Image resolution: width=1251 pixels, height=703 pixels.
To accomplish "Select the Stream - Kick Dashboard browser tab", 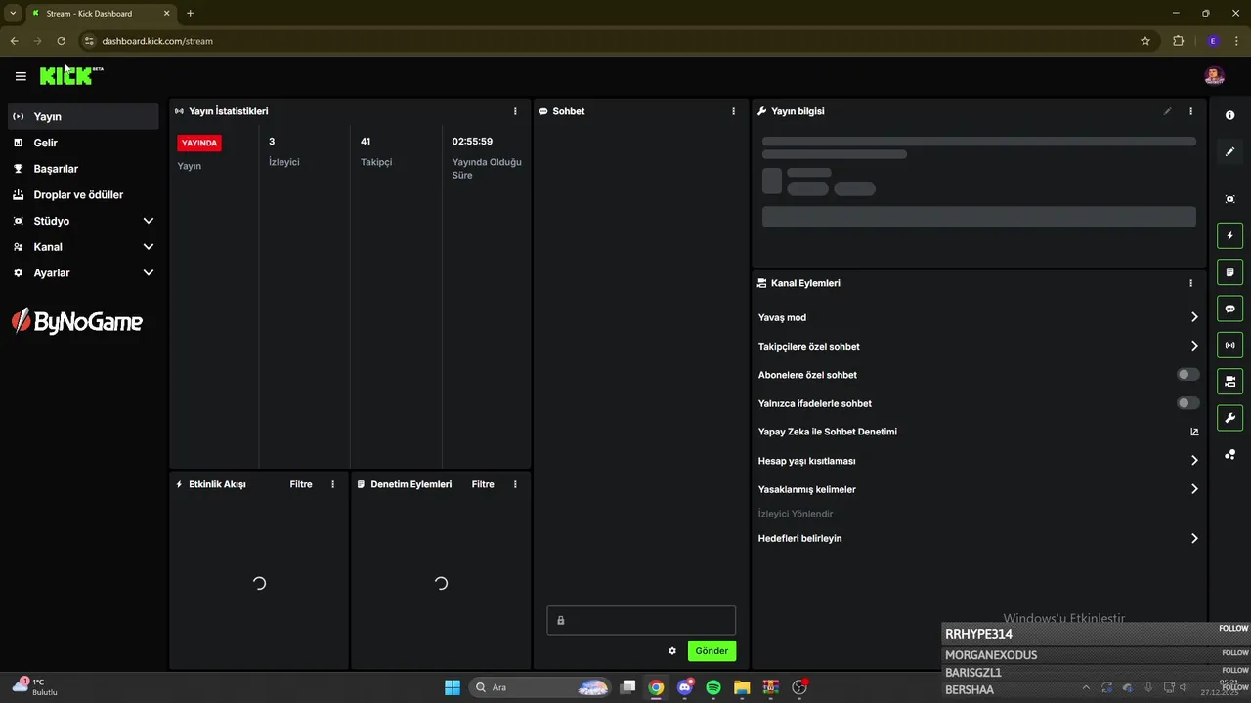I will [x=101, y=14].
